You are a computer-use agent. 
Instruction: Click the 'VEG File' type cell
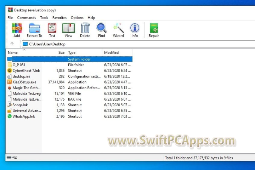pos(74,93)
